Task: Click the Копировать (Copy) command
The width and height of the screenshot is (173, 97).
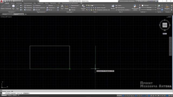Action: [x=28, y=8]
